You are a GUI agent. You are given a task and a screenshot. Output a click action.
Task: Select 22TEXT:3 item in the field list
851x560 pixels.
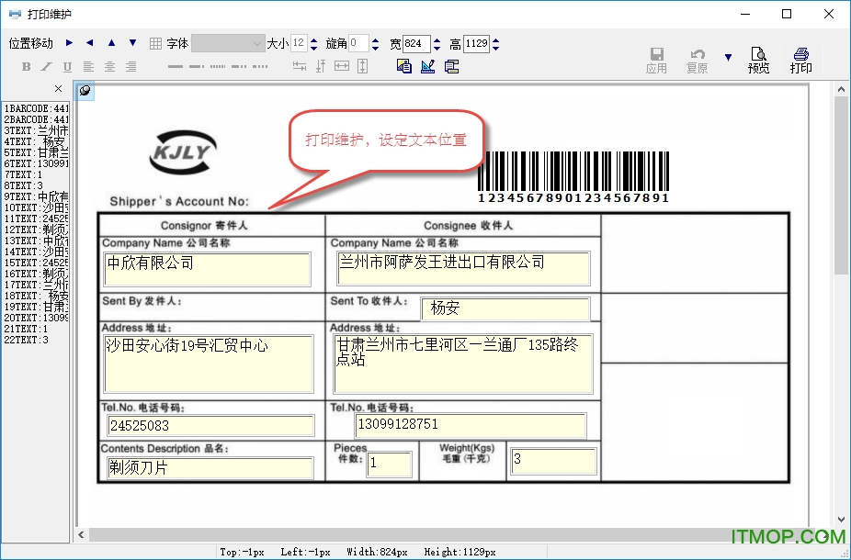pos(27,340)
